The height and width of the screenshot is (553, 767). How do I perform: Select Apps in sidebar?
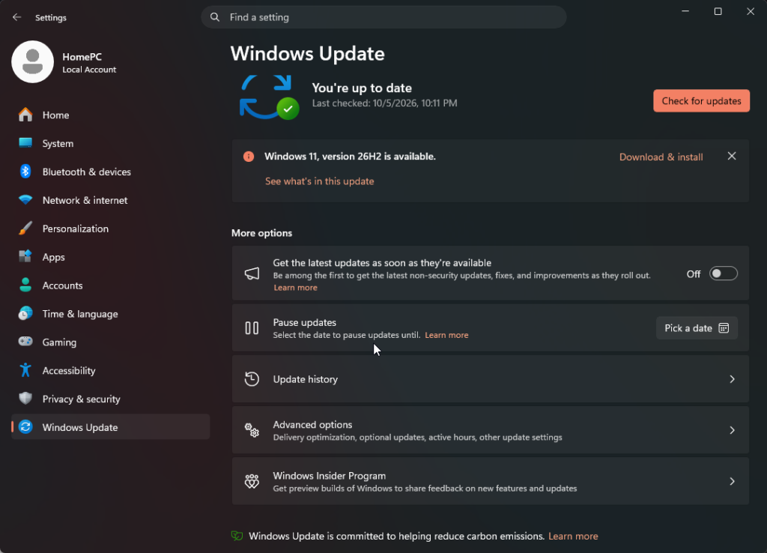pyautogui.click(x=53, y=257)
